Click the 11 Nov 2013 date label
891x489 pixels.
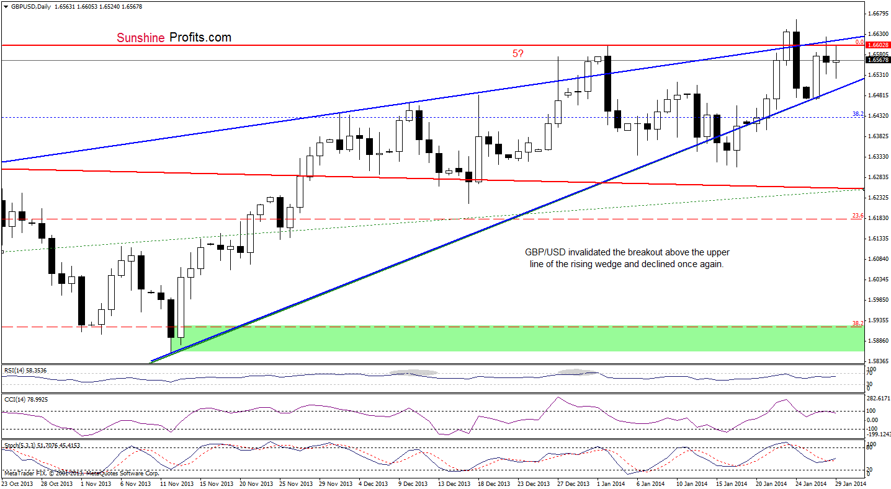tap(176, 483)
